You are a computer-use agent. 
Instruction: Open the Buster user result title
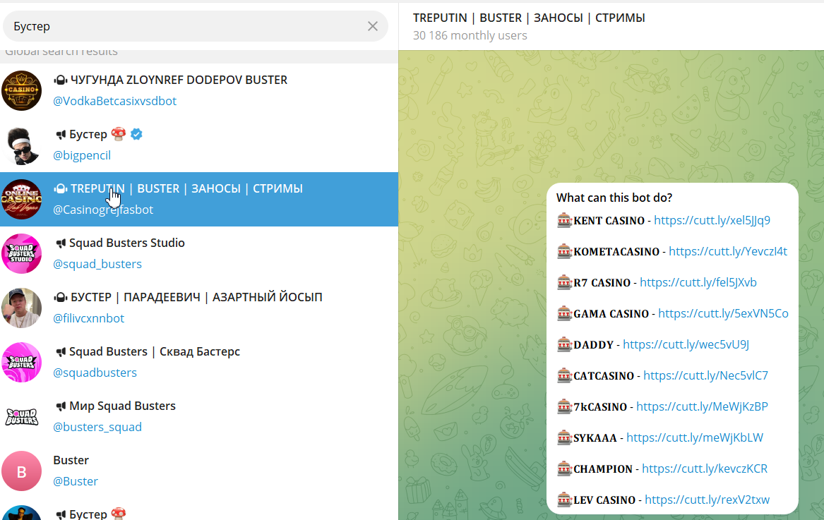[71, 460]
